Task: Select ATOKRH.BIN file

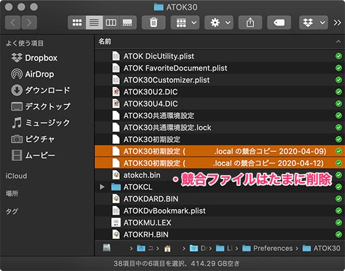Action: 220,234
